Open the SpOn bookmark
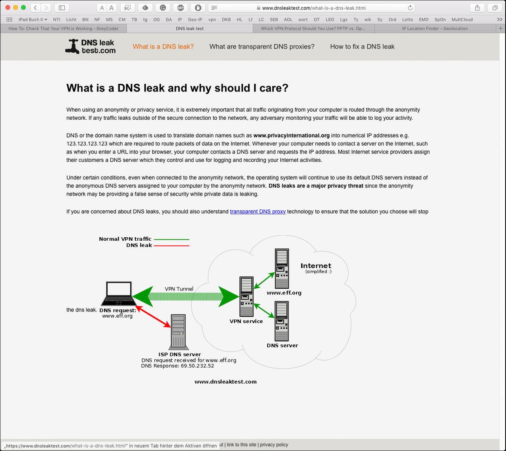 click(x=440, y=19)
